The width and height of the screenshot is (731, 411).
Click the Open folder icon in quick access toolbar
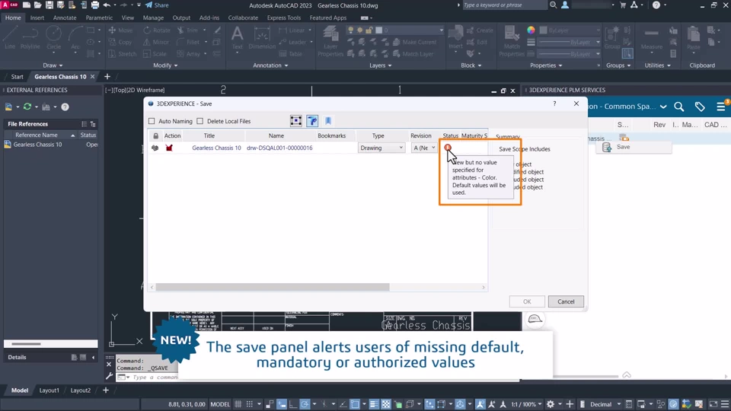click(x=38, y=5)
